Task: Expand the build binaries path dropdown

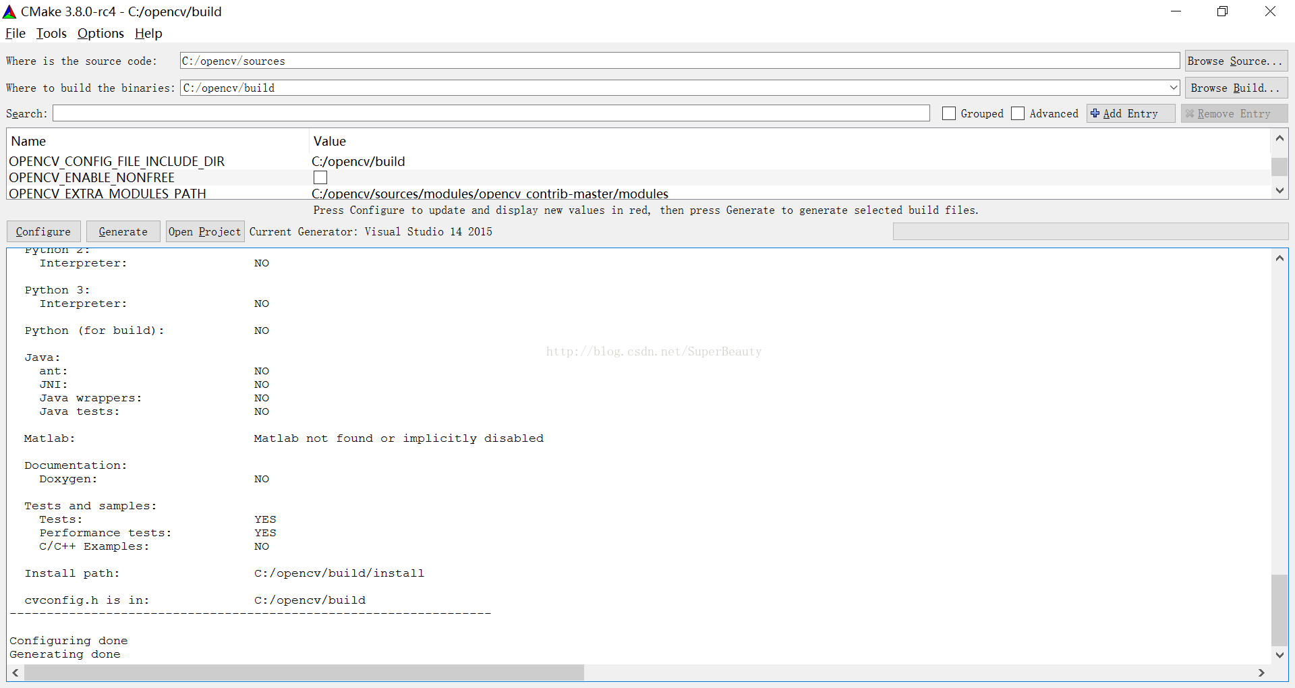Action: (1173, 88)
